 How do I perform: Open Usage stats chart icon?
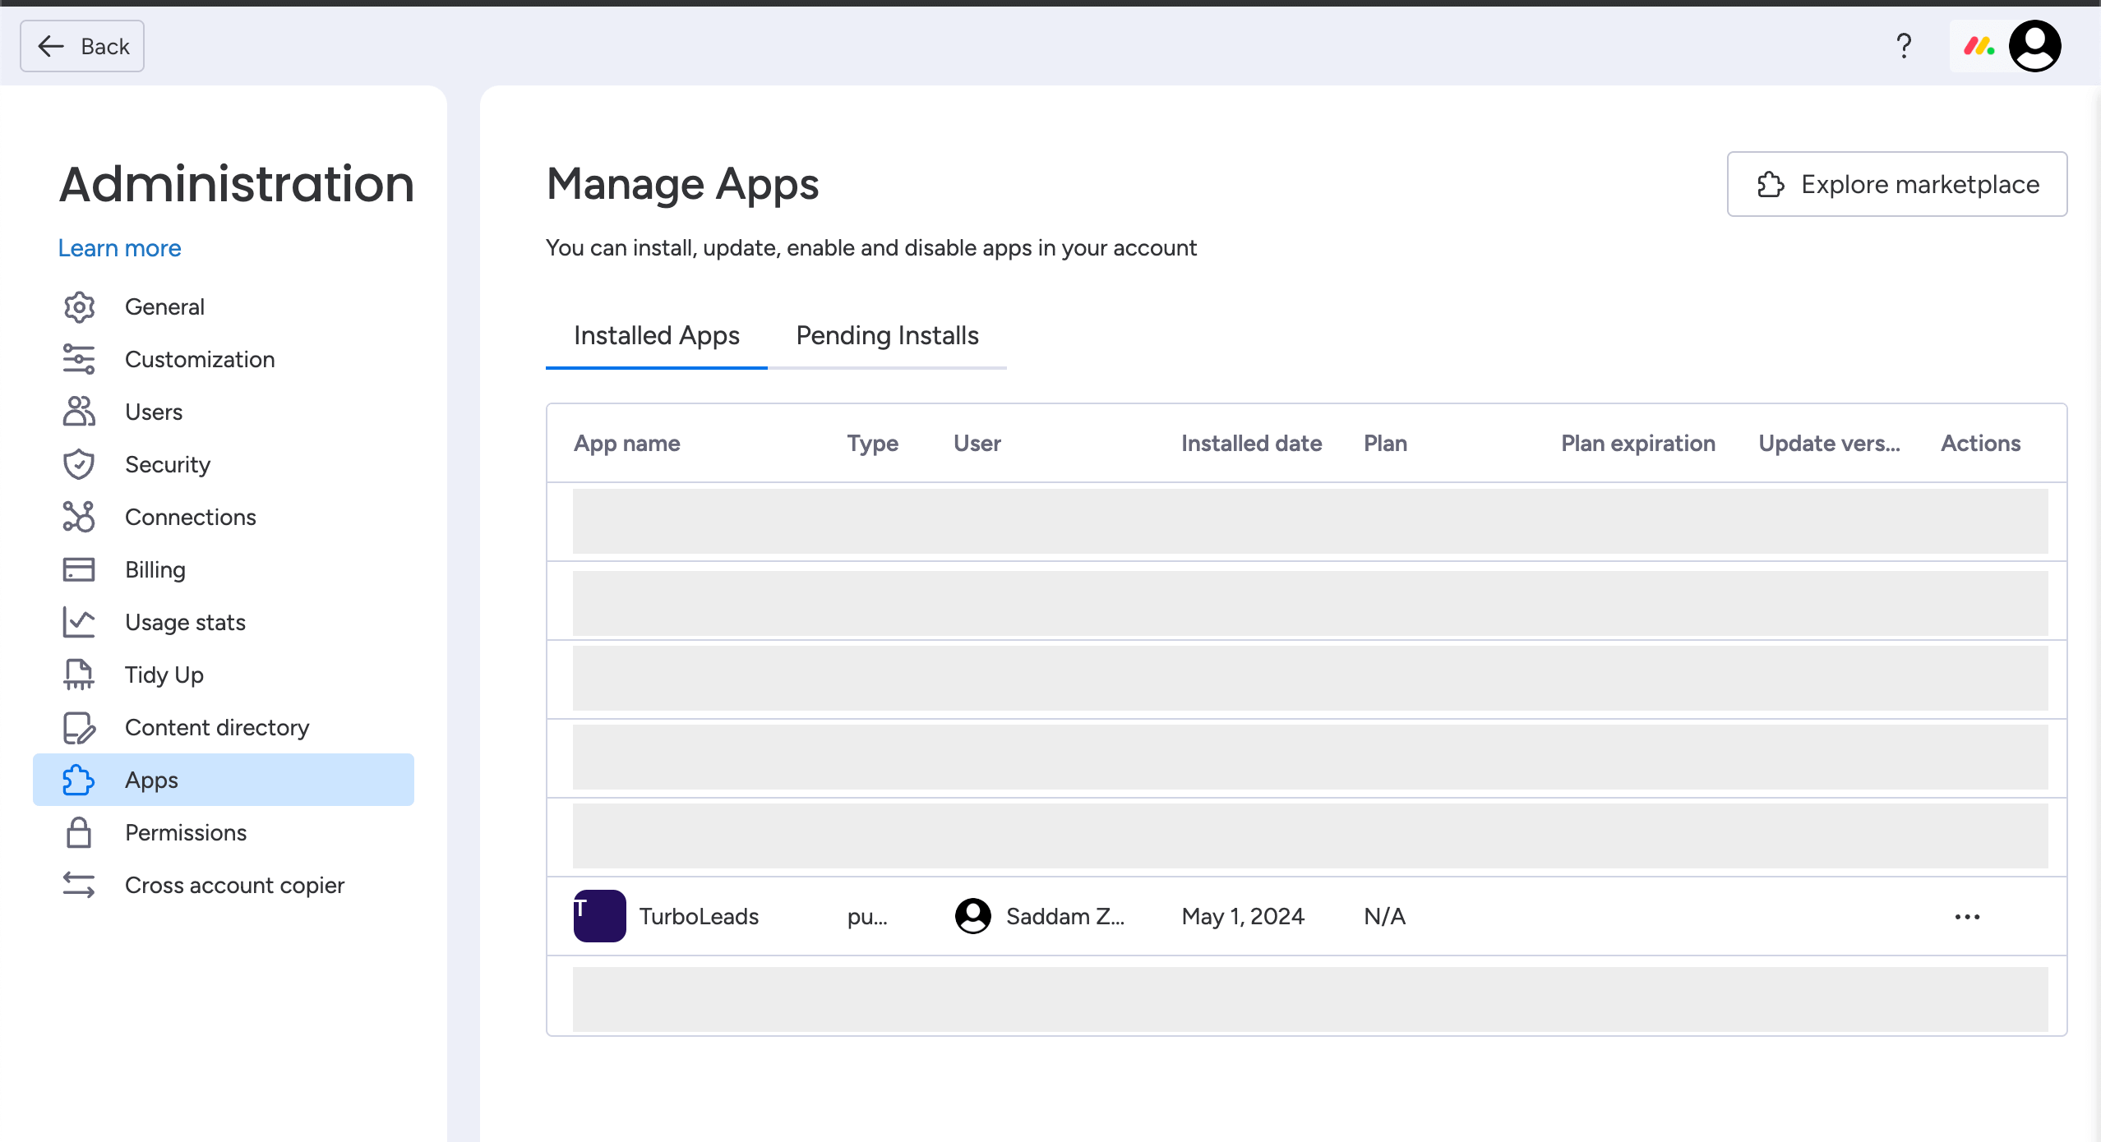pyautogui.click(x=79, y=623)
